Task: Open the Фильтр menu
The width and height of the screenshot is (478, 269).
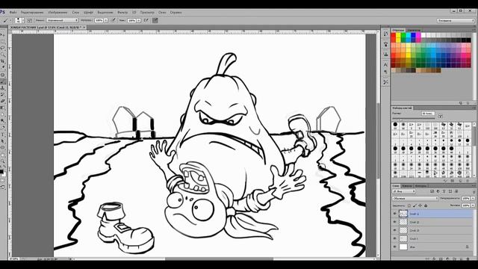Action: coord(122,13)
